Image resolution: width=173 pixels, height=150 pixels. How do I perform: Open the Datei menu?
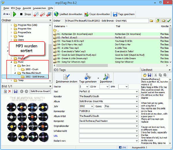6,8
